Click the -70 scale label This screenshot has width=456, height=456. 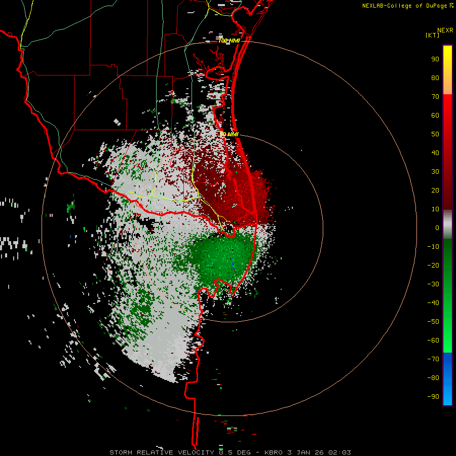(433, 359)
